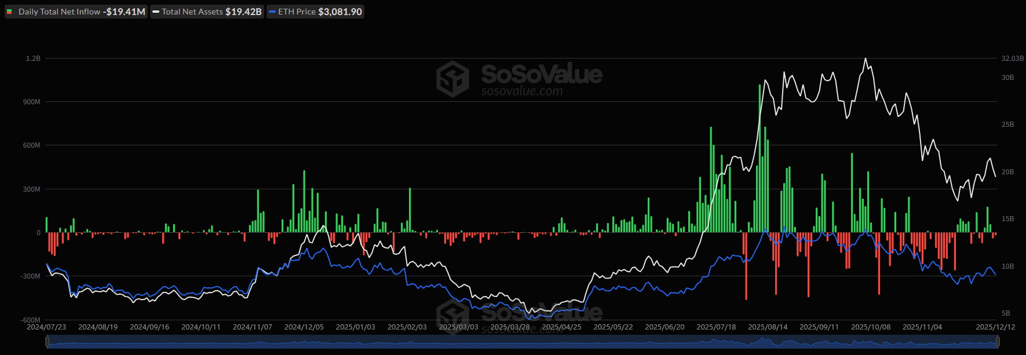Click the green-red Daily Net Inflow legend marker
This screenshot has height=355, width=1026.
[x=9, y=12]
